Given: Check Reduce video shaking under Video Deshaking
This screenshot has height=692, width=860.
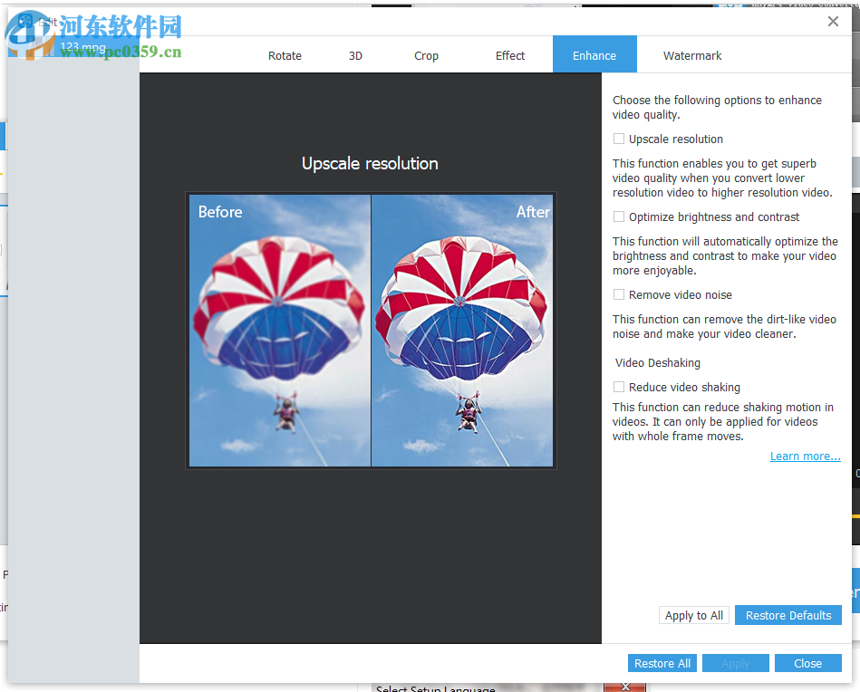Looking at the screenshot, I should 619,387.
